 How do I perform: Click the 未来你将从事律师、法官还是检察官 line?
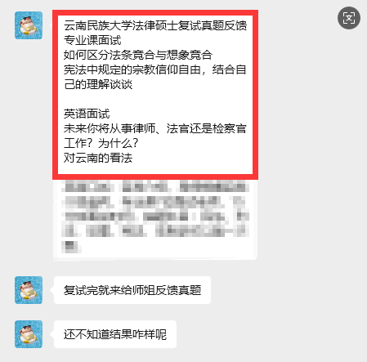tap(155, 128)
